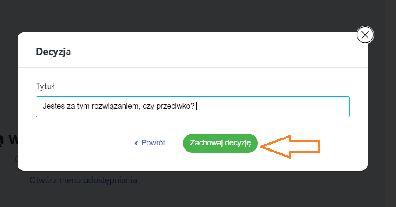Open "Otwórz menu udostępniania" behind the dialog
396x207 pixels.
(x=83, y=180)
